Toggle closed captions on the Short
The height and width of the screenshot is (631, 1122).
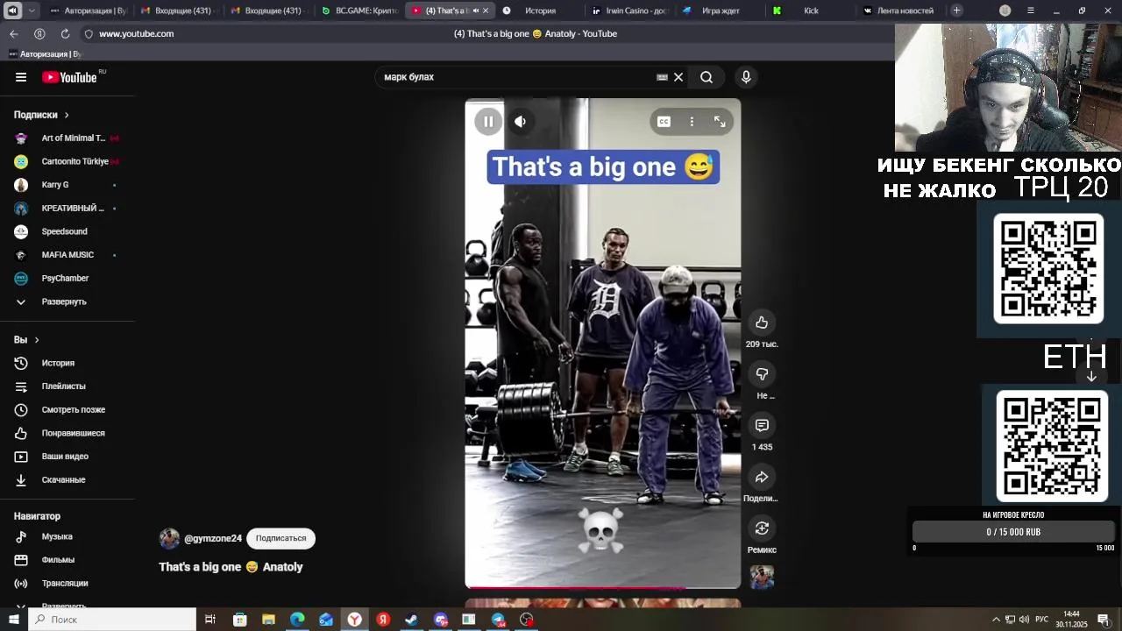664,122
